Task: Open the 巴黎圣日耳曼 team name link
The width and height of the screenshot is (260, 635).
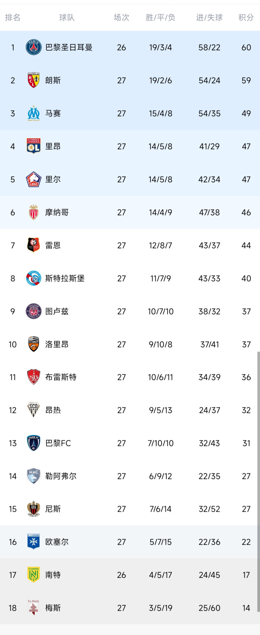Action: coord(69,47)
